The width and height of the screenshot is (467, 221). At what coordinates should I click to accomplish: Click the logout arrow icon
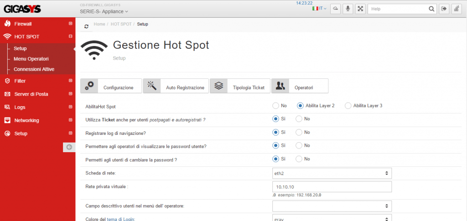click(444, 9)
